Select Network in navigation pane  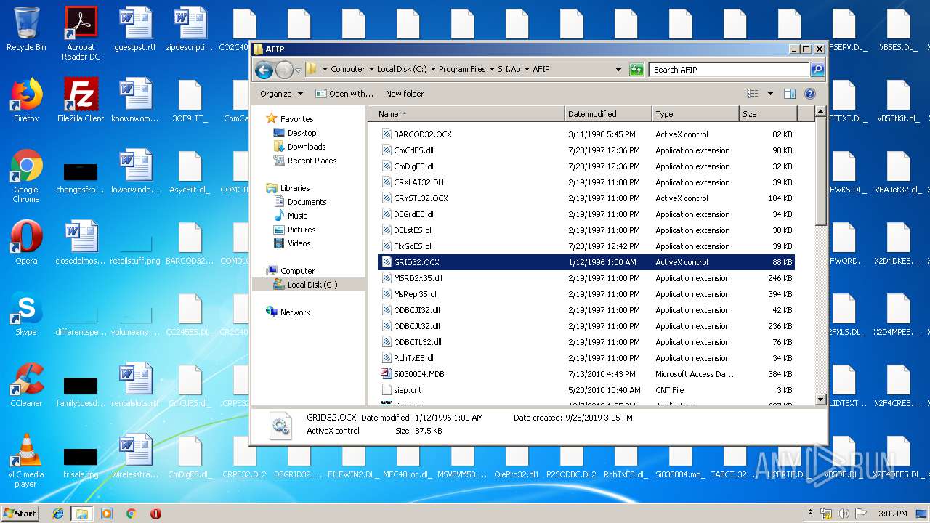click(295, 312)
